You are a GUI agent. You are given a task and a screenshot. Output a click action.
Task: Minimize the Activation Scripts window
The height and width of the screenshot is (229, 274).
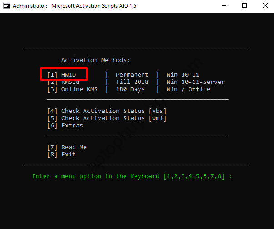224,6
